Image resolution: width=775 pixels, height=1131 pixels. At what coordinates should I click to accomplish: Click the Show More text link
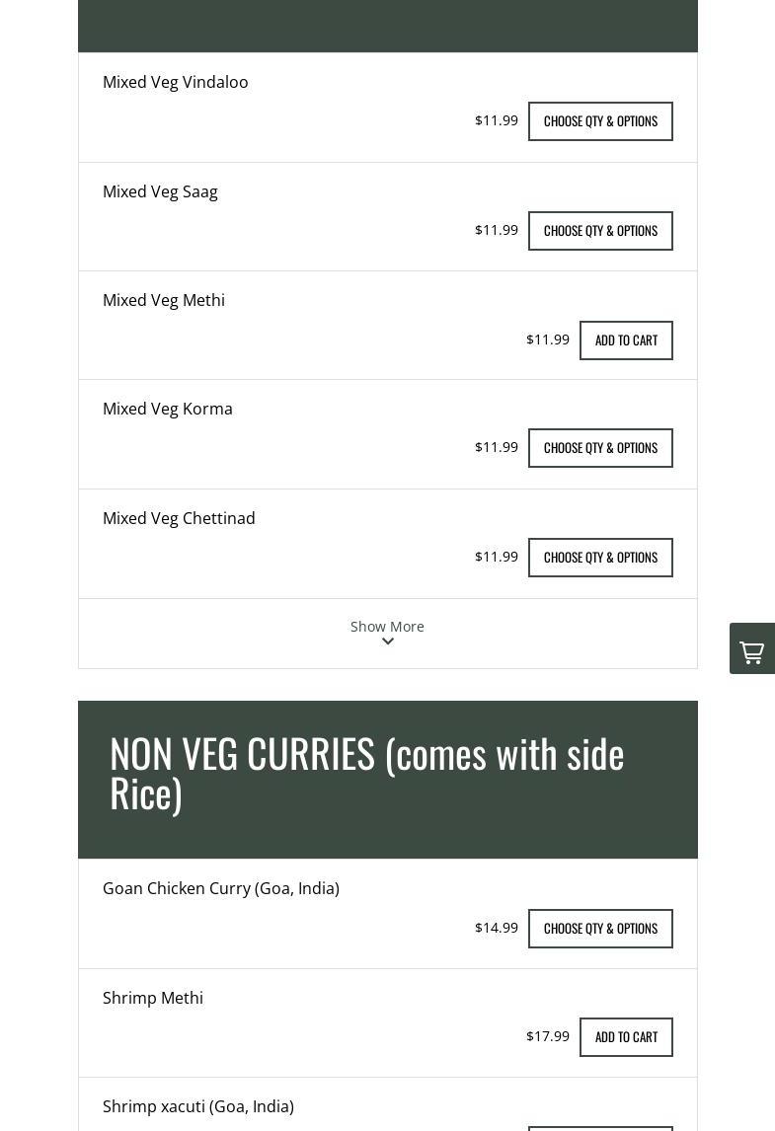point(387,626)
